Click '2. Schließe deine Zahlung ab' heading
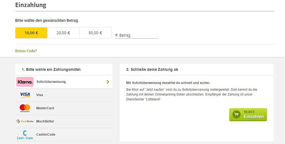This screenshot has height=144, width=285. (152, 70)
